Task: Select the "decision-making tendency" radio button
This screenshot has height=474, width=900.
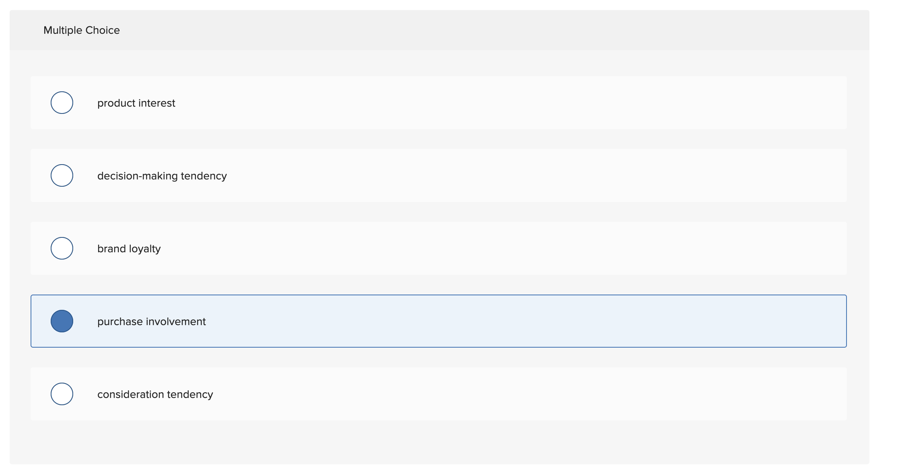Action: point(62,175)
